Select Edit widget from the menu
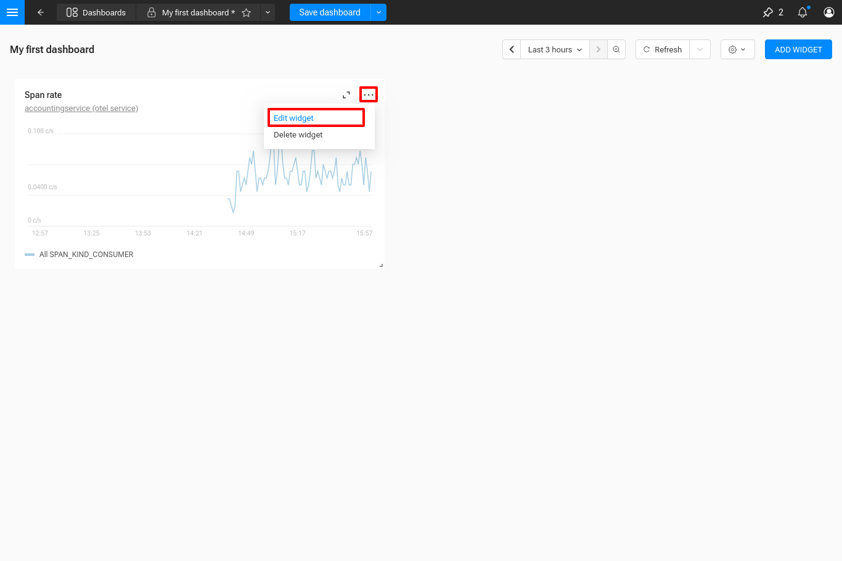This screenshot has width=842, height=561. pos(294,118)
